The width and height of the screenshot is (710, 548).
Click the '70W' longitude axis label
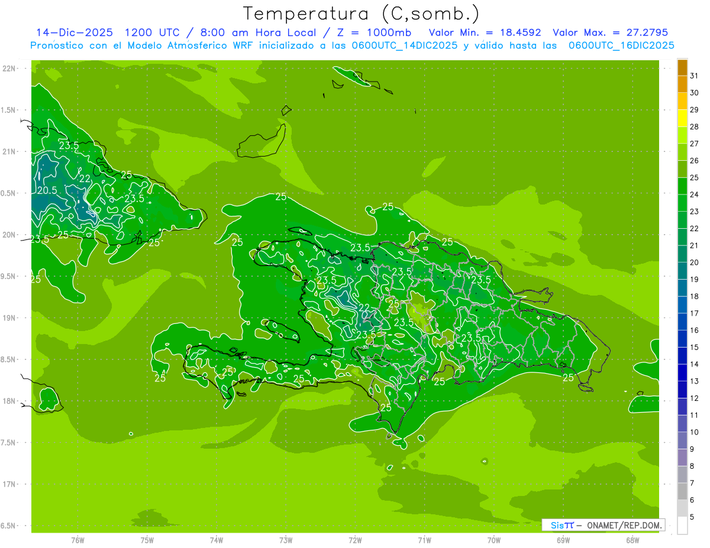(494, 540)
